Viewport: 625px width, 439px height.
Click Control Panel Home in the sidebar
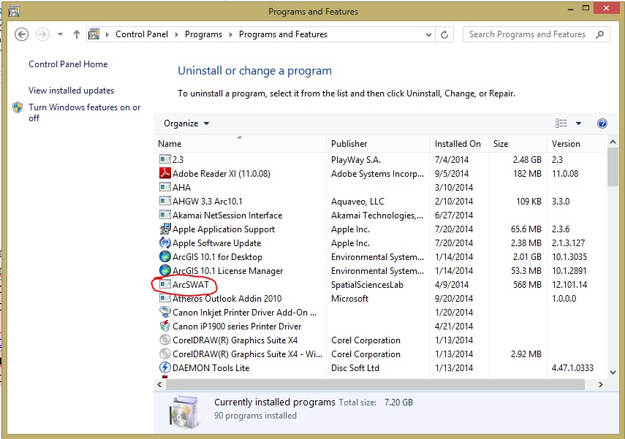[x=68, y=64]
